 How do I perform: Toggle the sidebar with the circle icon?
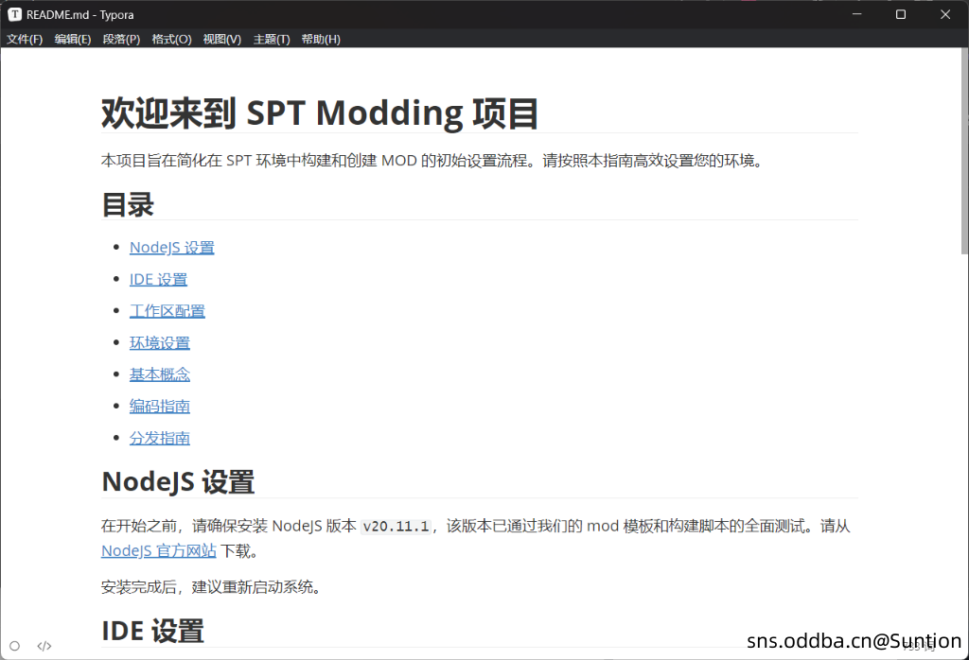15,646
